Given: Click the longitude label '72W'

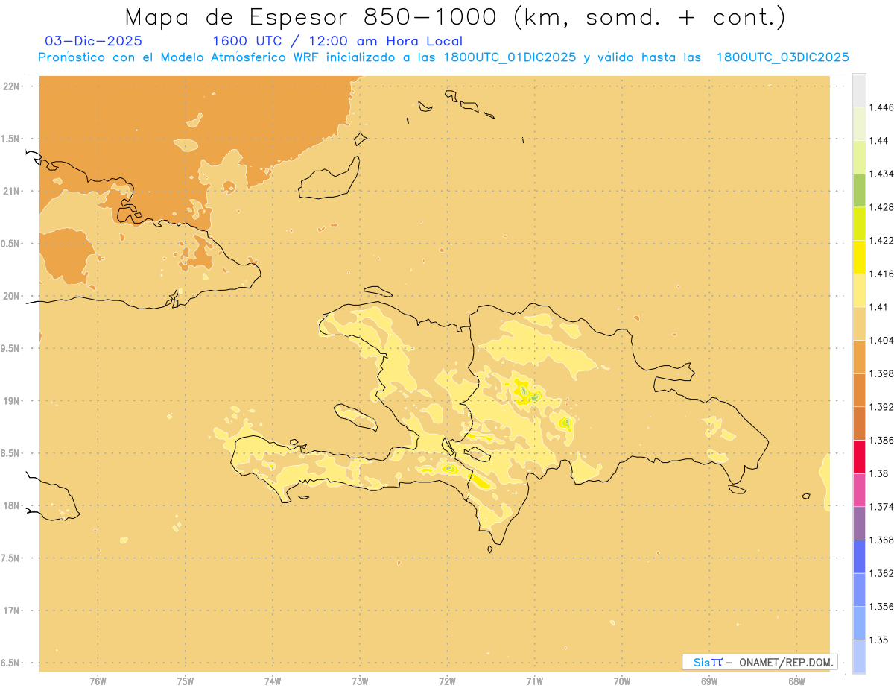Looking at the screenshot, I should click(x=447, y=681).
